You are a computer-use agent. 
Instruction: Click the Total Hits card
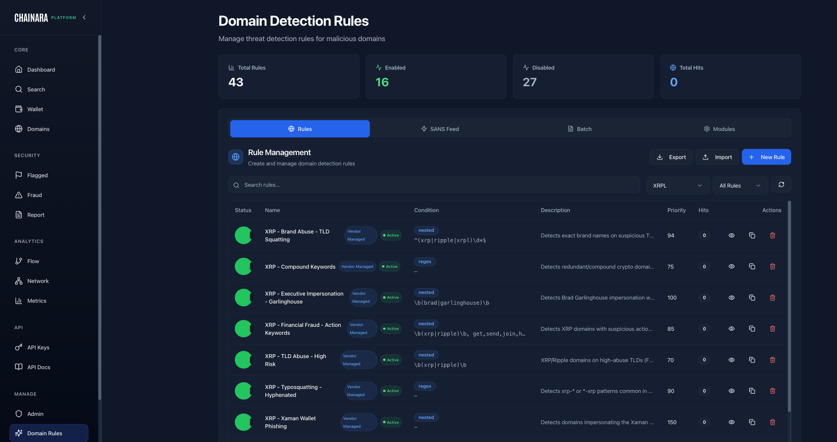[730, 76]
